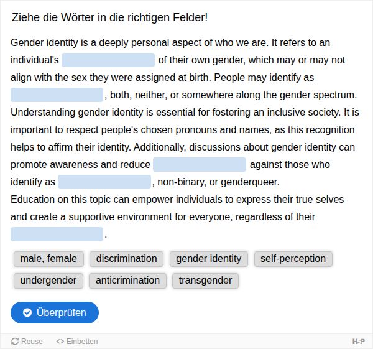Click the checkmark icon on Überprüfen
The height and width of the screenshot is (349, 373).
[x=27, y=312]
